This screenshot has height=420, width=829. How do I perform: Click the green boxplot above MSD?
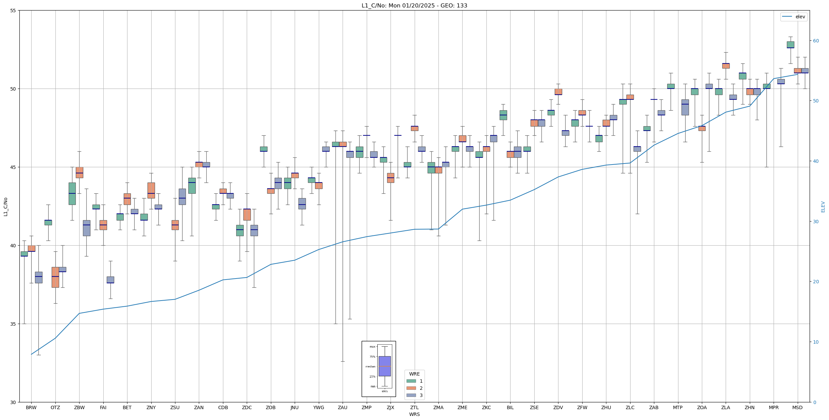coord(790,44)
